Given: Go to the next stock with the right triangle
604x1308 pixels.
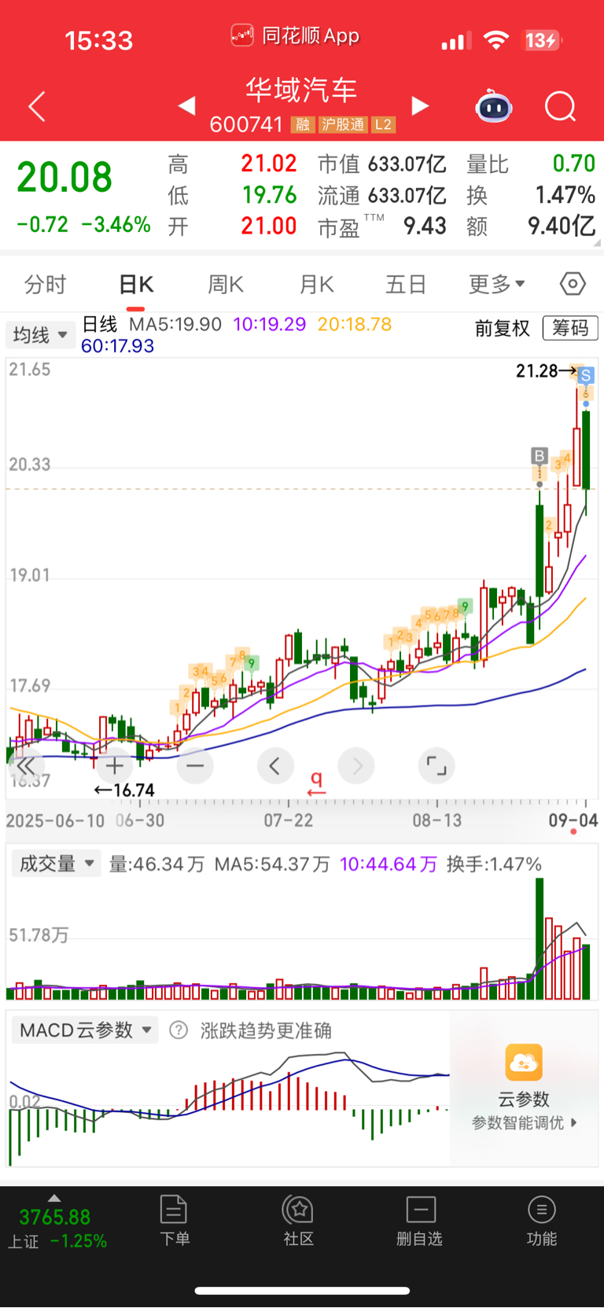Looking at the screenshot, I should (x=421, y=105).
